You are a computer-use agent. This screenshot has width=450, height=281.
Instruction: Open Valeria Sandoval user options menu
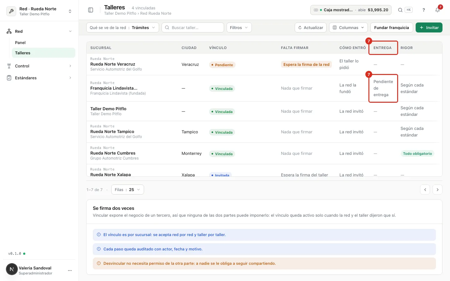pos(70,270)
